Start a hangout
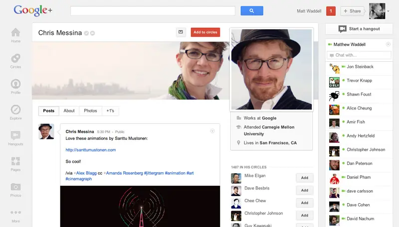The height and width of the screenshot is (227, 399). pyautogui.click(x=359, y=29)
